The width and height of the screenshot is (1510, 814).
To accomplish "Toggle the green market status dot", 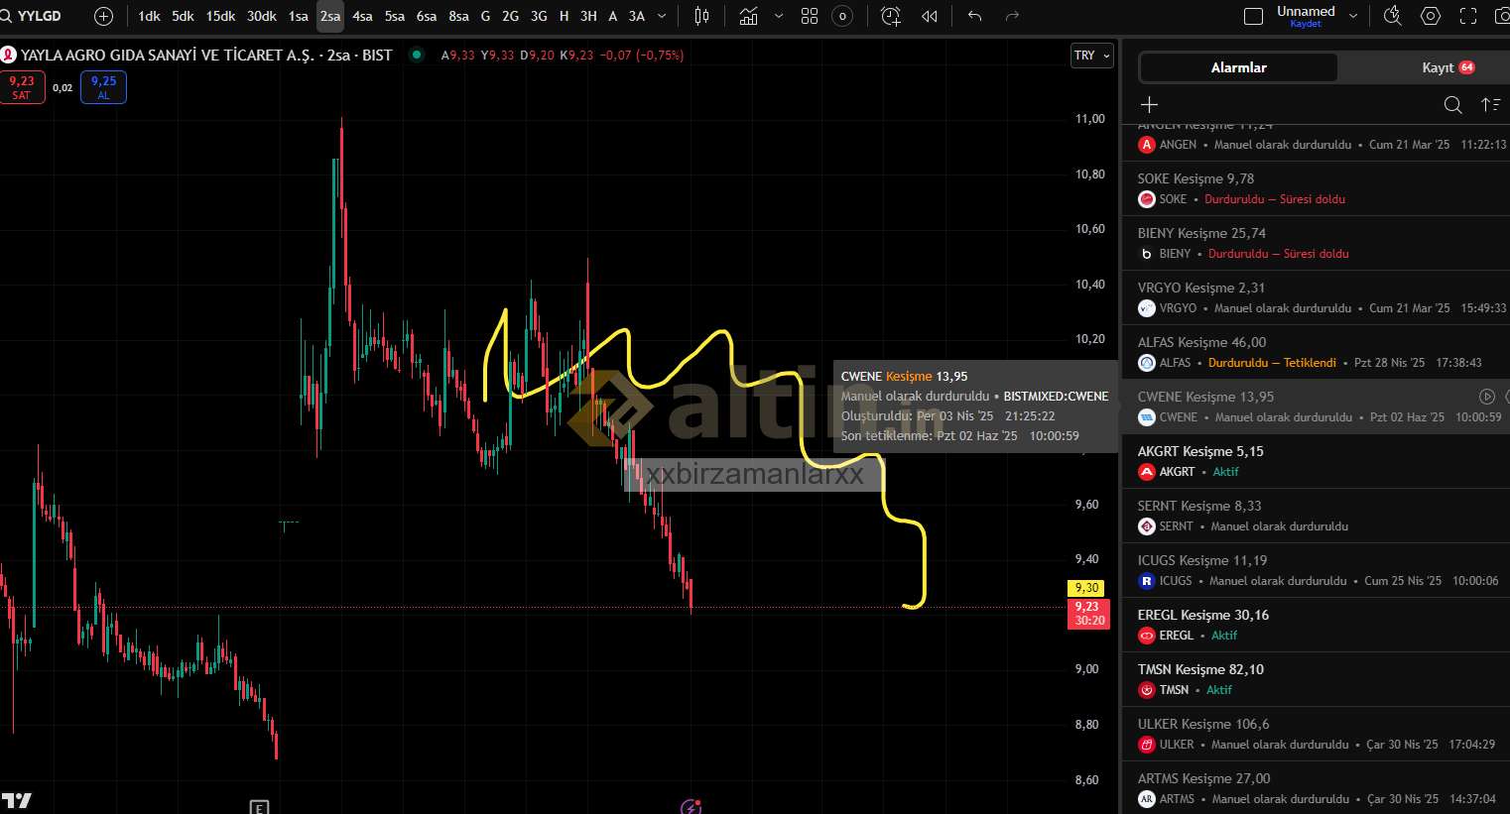I will 416,56.
